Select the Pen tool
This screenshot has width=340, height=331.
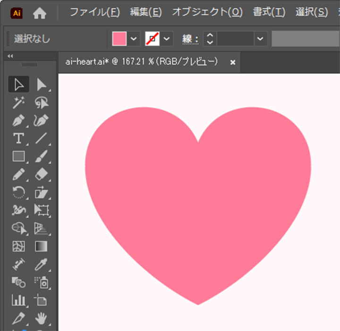18,120
